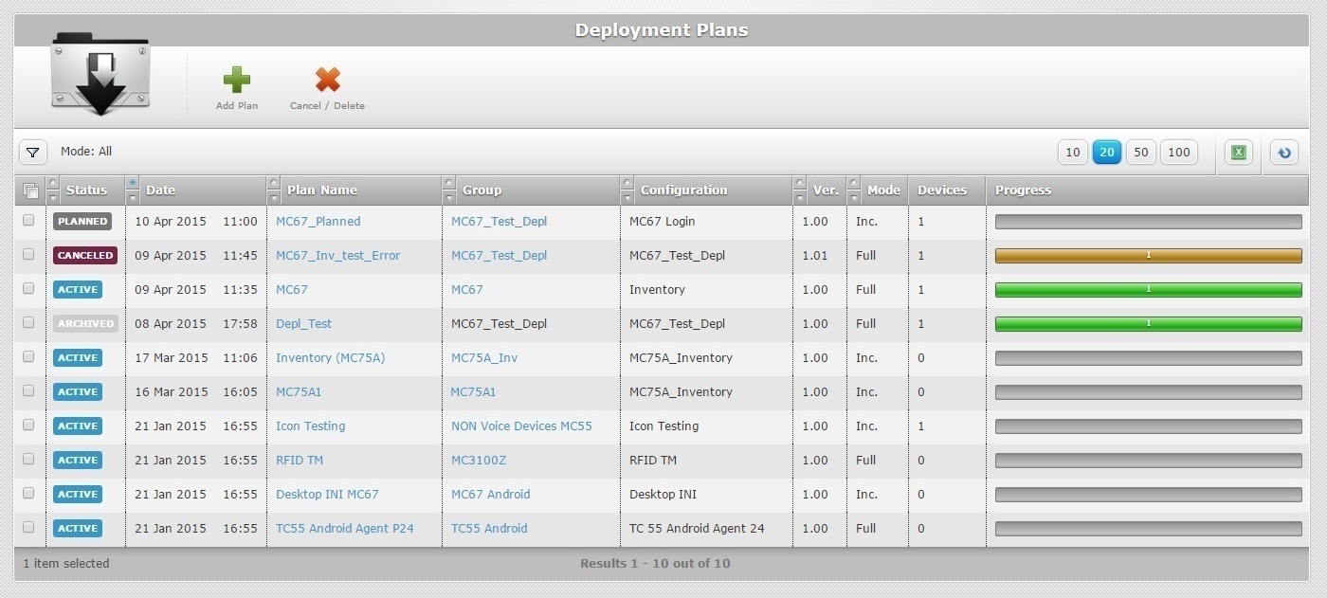The image size is (1327, 598).
Task: Select the RFID TM row checkbox
Action: [28, 459]
